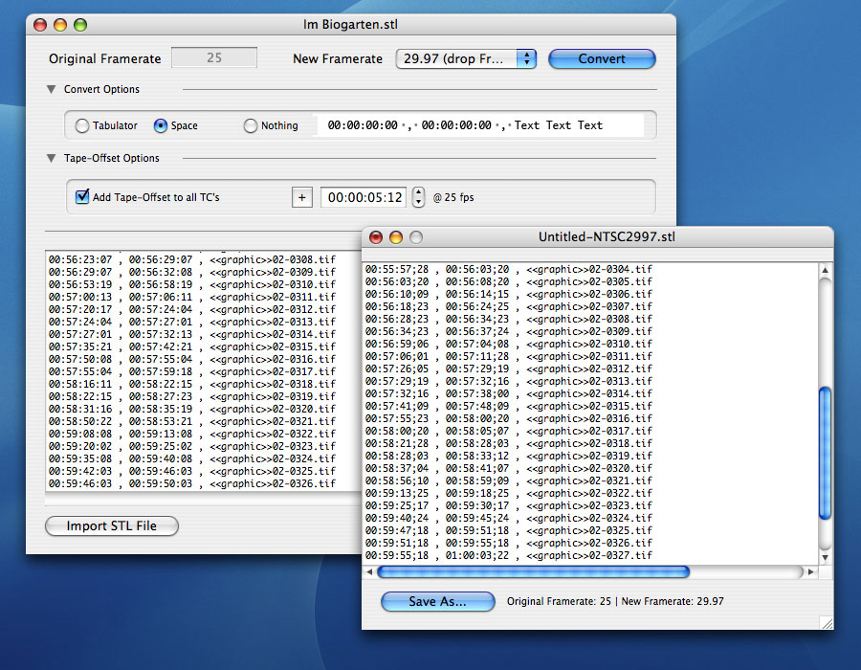Click the scroll down arrow in output window
The image size is (861, 670).
pyautogui.click(x=825, y=557)
